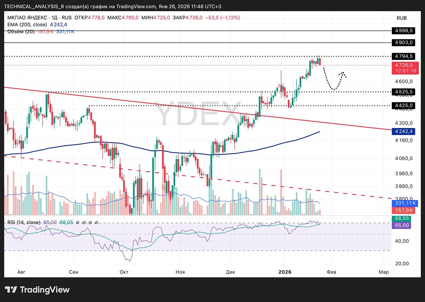The height and width of the screenshot is (302, 425).
Task: Click the Окт date axis label
Action: click(x=124, y=272)
